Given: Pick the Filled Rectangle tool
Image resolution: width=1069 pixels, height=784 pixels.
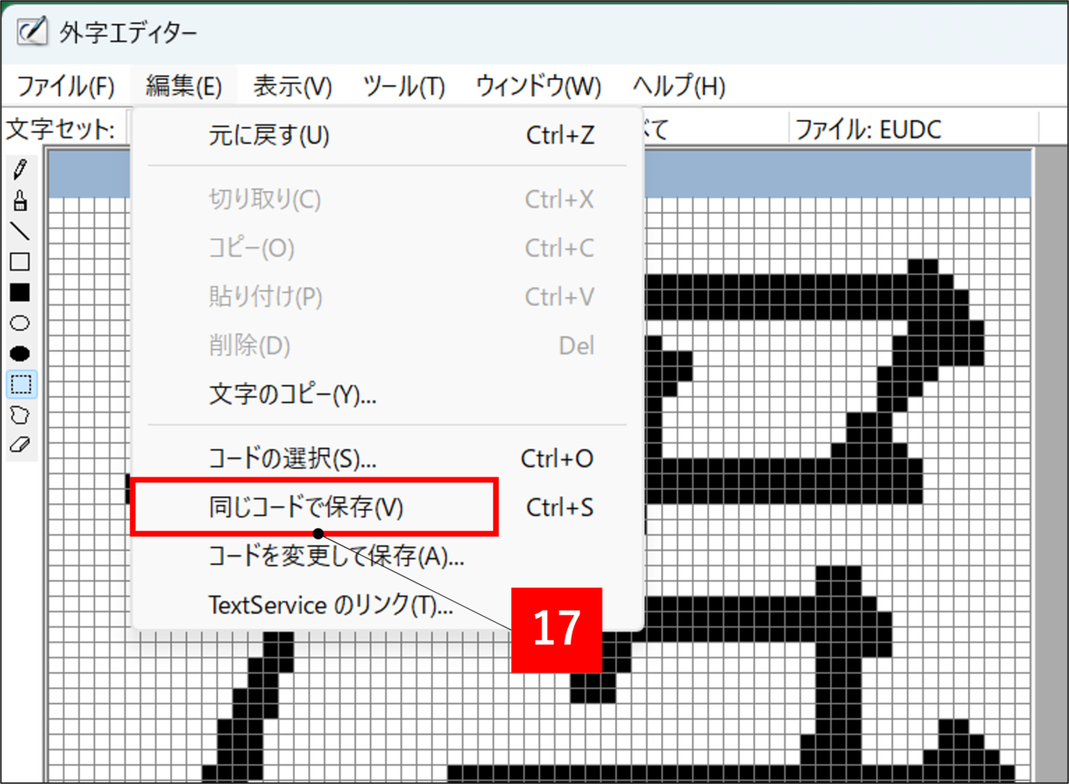Looking at the screenshot, I should click(x=20, y=292).
